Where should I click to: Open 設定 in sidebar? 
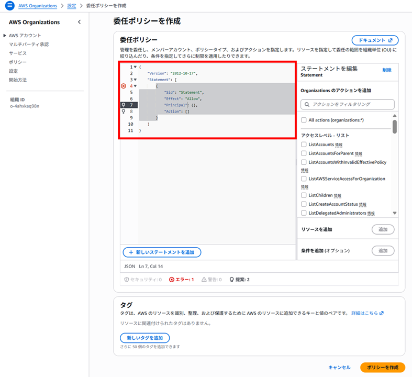pos(14,71)
